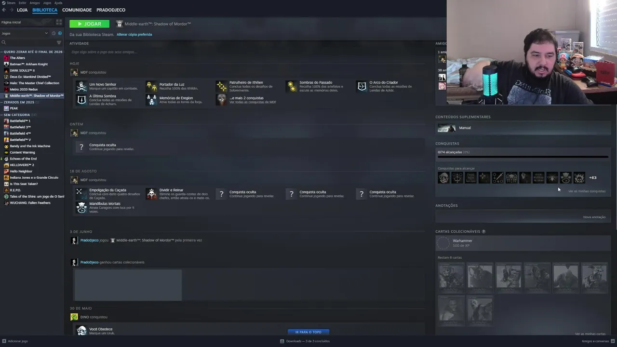Switch to the COMUNIDADE tab
617x347 pixels.
77,10
